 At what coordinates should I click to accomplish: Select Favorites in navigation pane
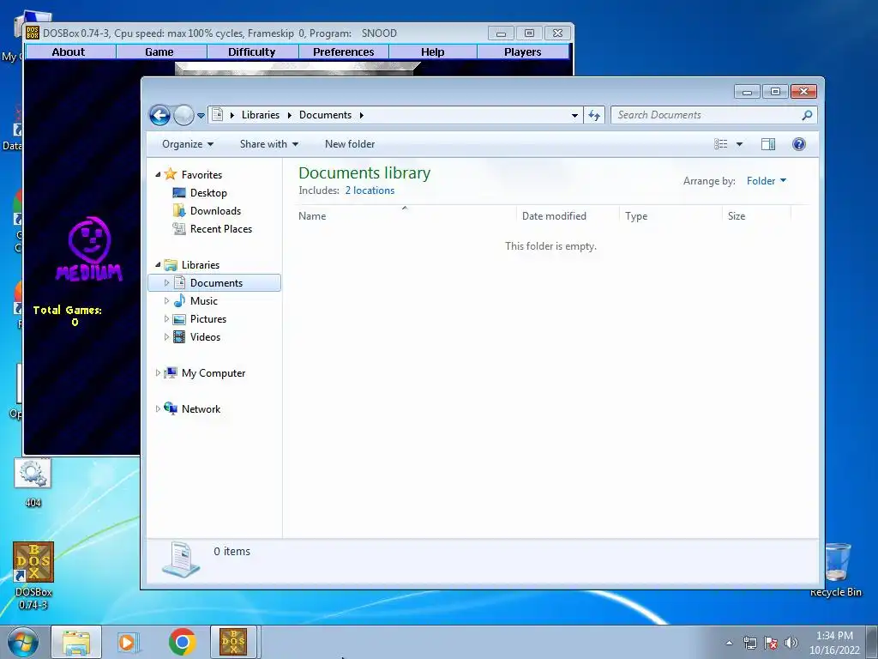click(201, 175)
